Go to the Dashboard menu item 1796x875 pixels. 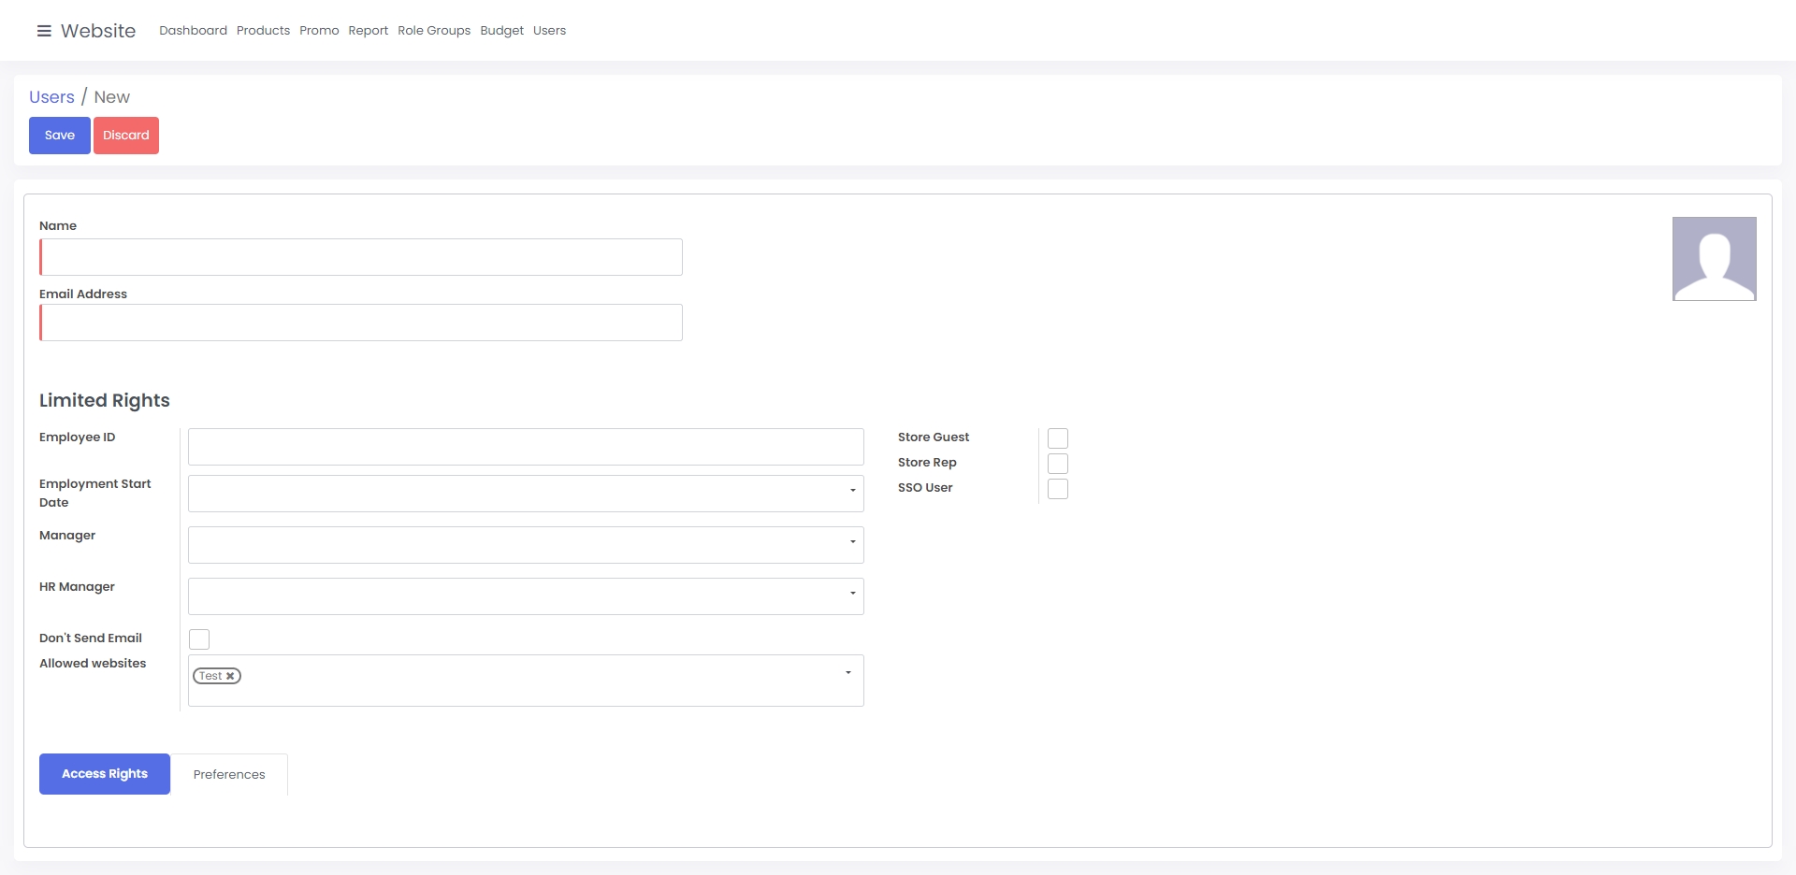pyautogui.click(x=193, y=31)
